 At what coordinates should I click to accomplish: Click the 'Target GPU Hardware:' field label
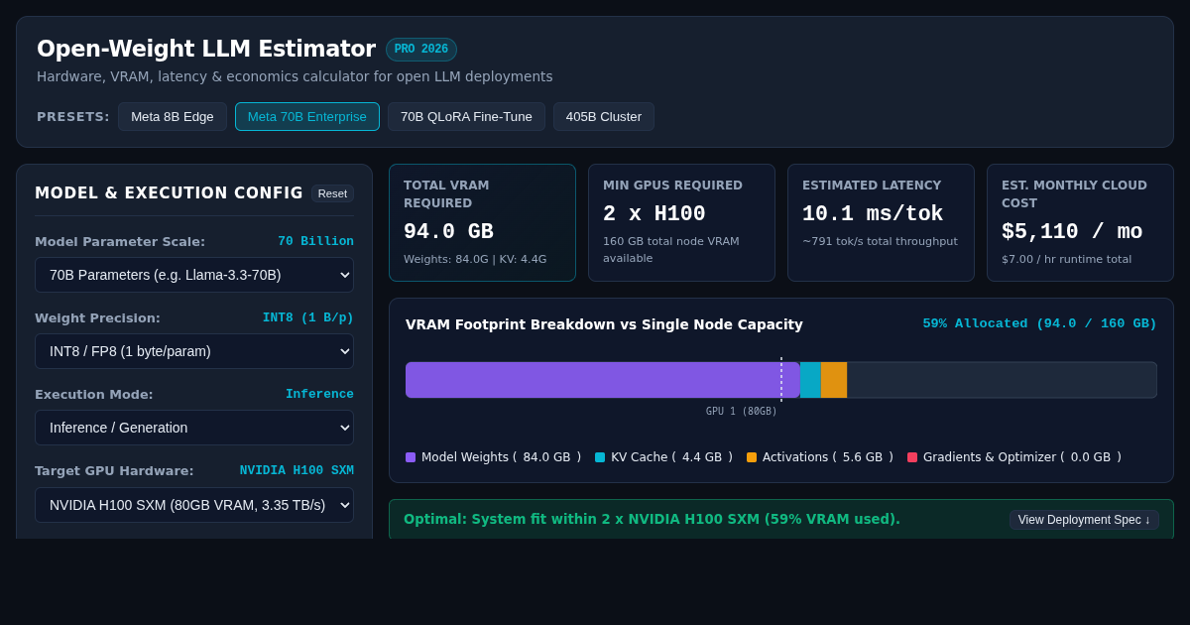tap(114, 471)
